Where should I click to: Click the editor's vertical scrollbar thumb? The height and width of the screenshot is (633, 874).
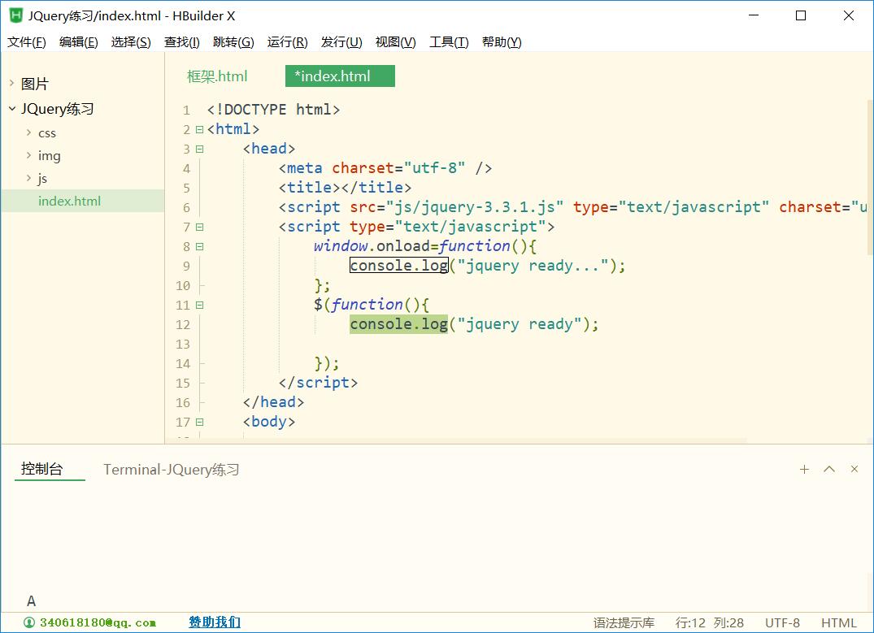[870, 176]
